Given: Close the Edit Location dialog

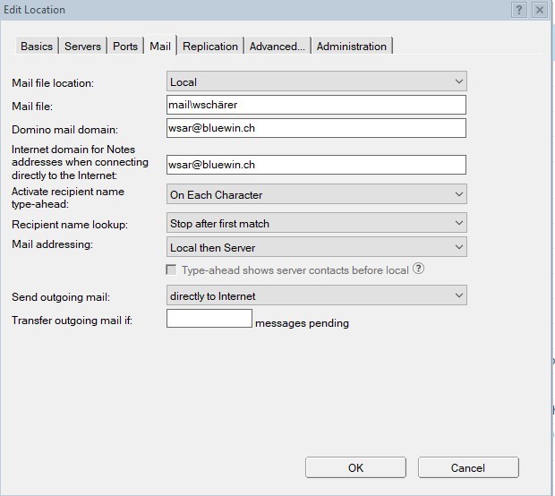Looking at the screenshot, I should coord(540,10).
